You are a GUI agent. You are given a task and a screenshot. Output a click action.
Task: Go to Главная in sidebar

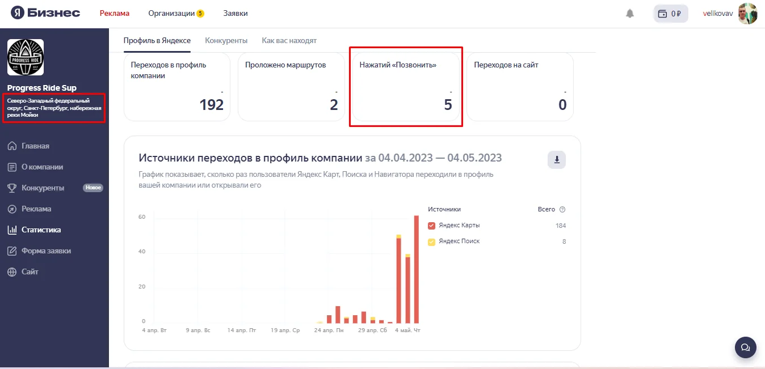[x=35, y=146]
